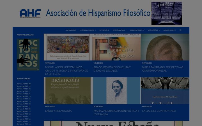The width and height of the screenshot is (202, 126).
Task: Open Revista AHF Nº 23 link
Action: coord(24,101)
